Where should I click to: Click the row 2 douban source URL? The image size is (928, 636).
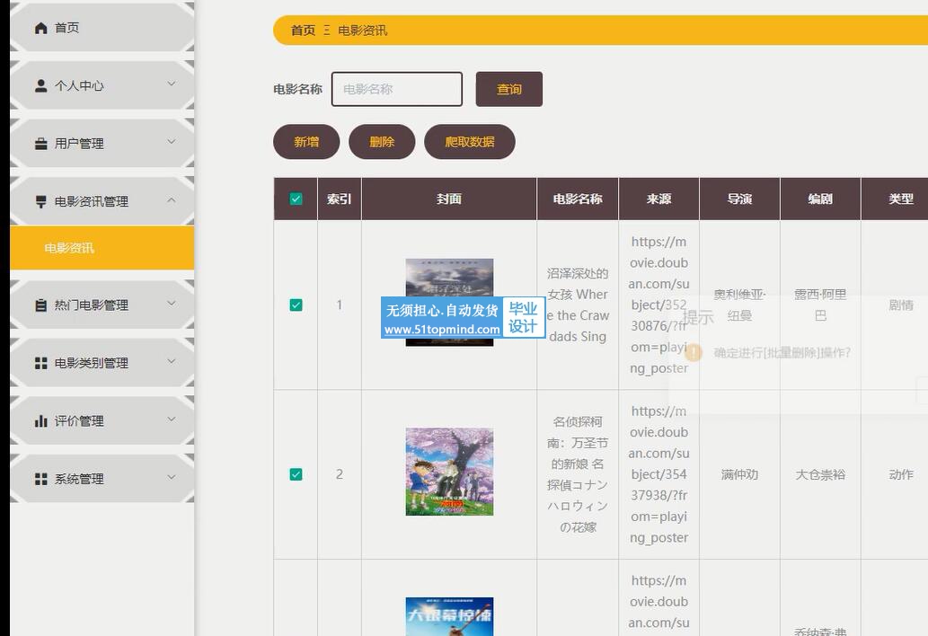pyautogui.click(x=658, y=474)
